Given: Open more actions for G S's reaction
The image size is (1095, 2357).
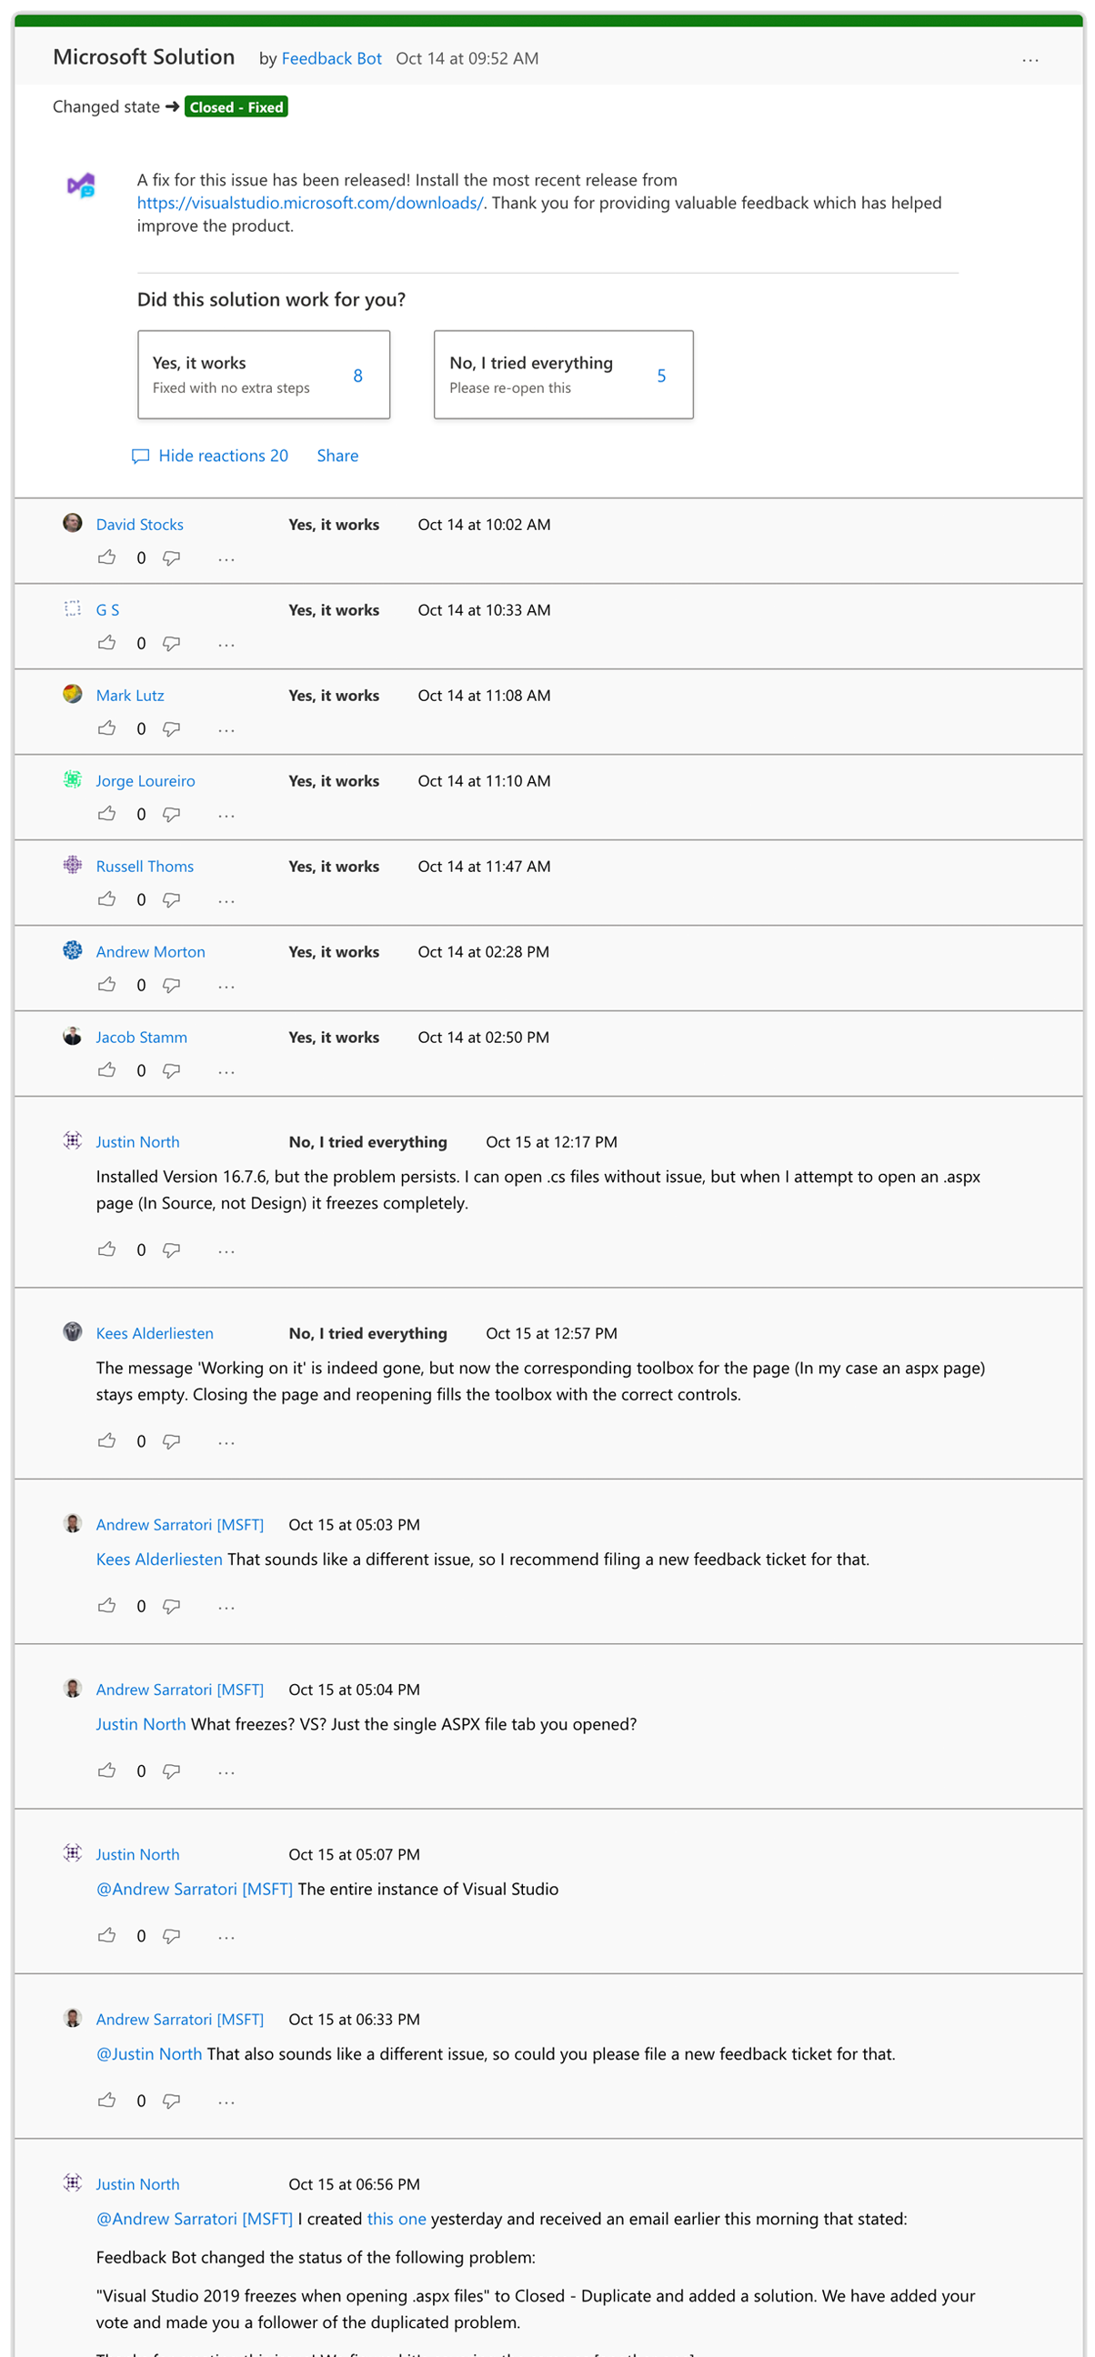Looking at the screenshot, I should [x=226, y=644].
